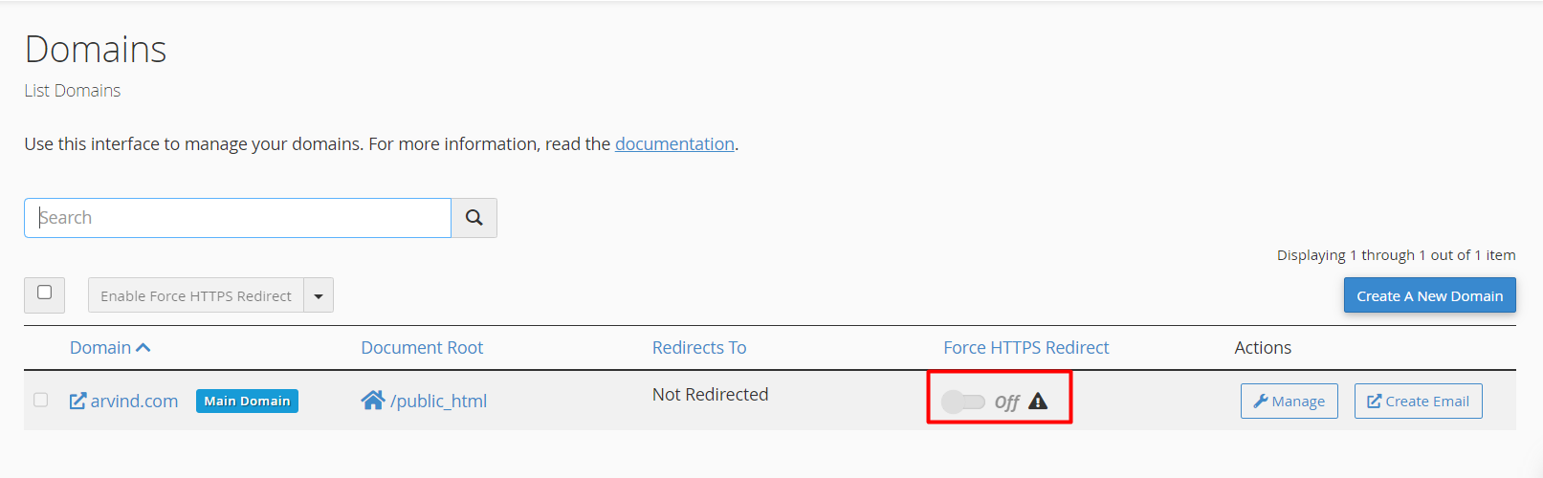1543x478 pixels.
Task: Toggle the Force HTTPS Redirect switch
Action: tap(962, 402)
